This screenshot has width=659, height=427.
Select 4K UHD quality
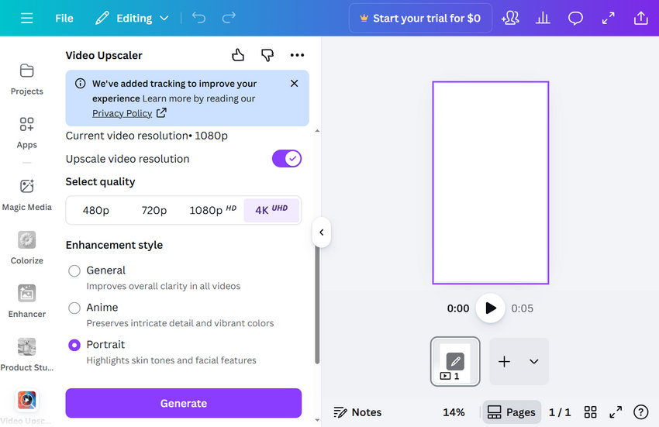point(271,210)
